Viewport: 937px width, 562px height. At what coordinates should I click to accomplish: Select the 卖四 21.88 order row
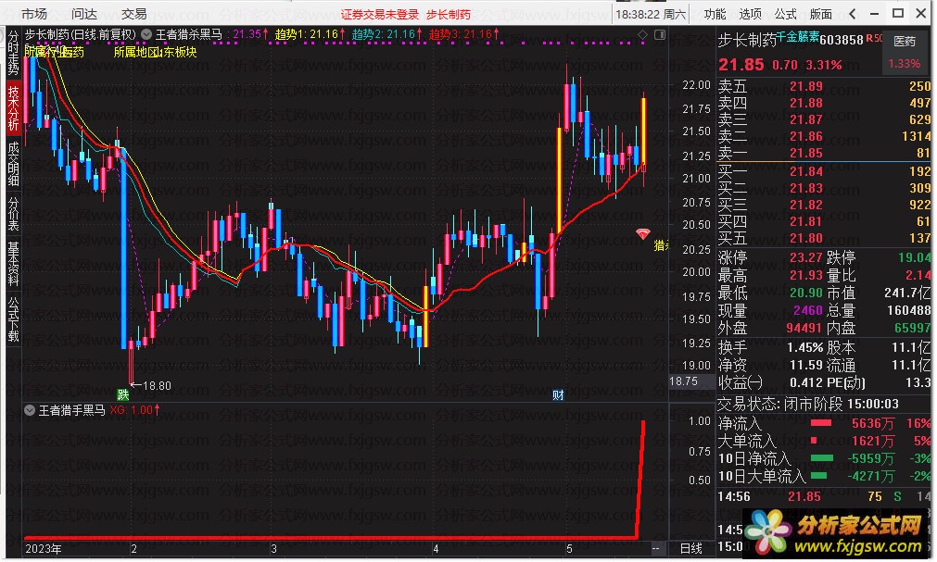[824, 104]
